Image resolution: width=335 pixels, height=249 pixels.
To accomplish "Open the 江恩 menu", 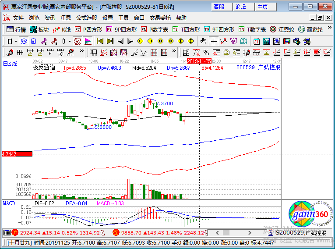I will click(x=65, y=18).
